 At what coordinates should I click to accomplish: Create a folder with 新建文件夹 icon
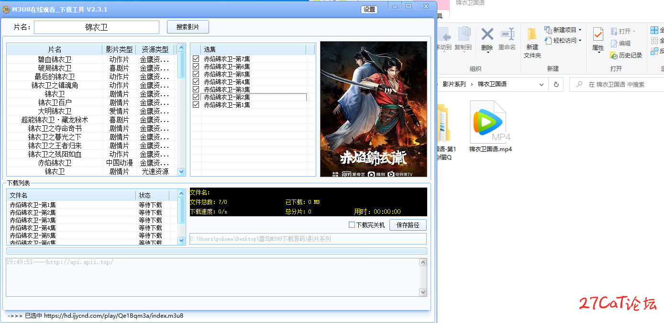(532, 34)
